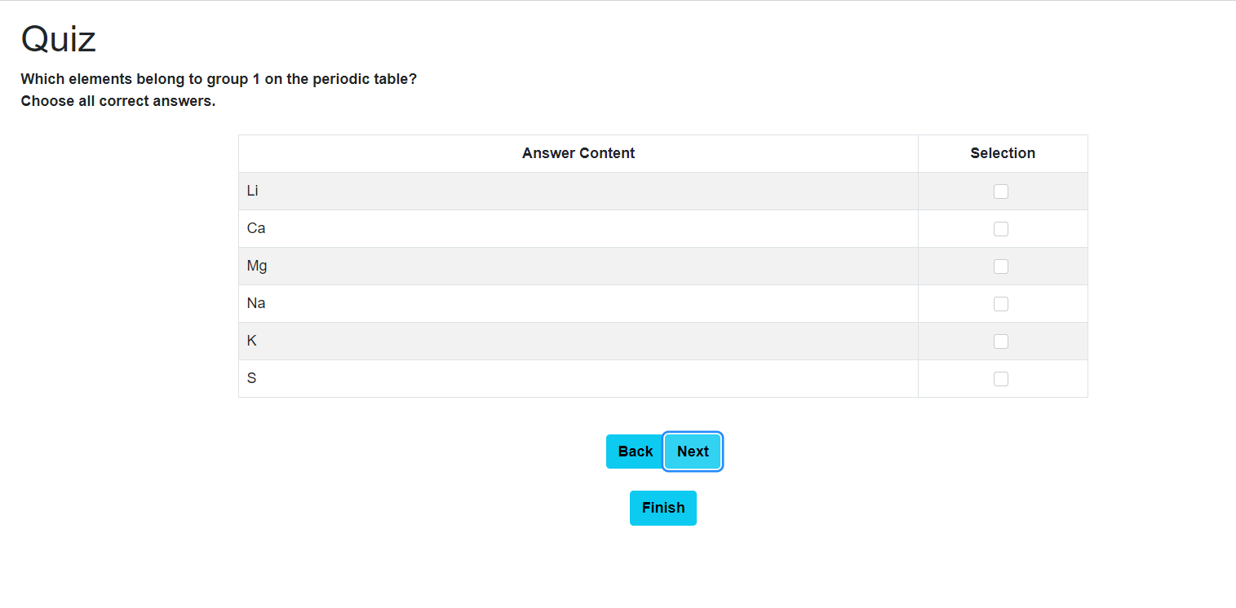Click the Choose all correct answers instruction
Screen dimensions: 1236x608
[117, 100]
